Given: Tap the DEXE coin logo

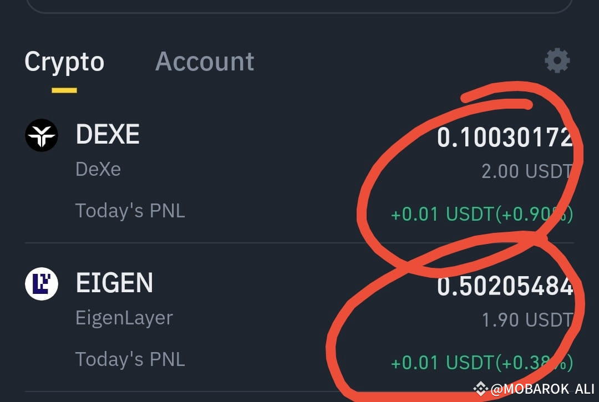Looking at the screenshot, I should pyautogui.click(x=42, y=135).
